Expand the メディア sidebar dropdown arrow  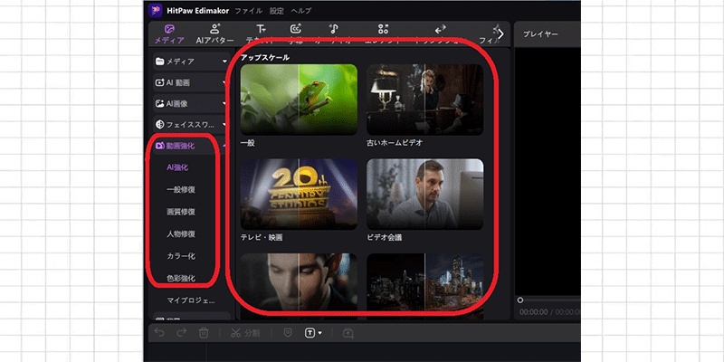click(224, 62)
